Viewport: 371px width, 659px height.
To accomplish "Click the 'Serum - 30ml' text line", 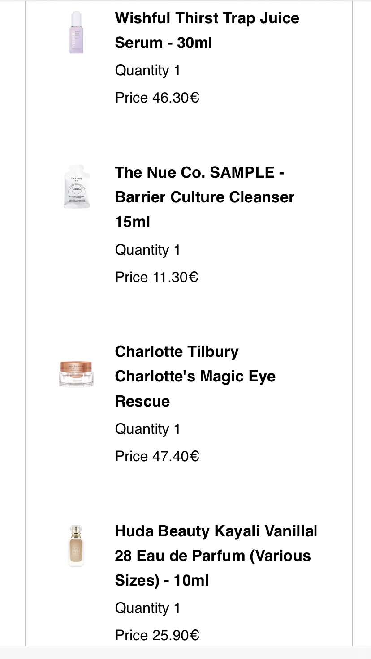I will coord(164,43).
